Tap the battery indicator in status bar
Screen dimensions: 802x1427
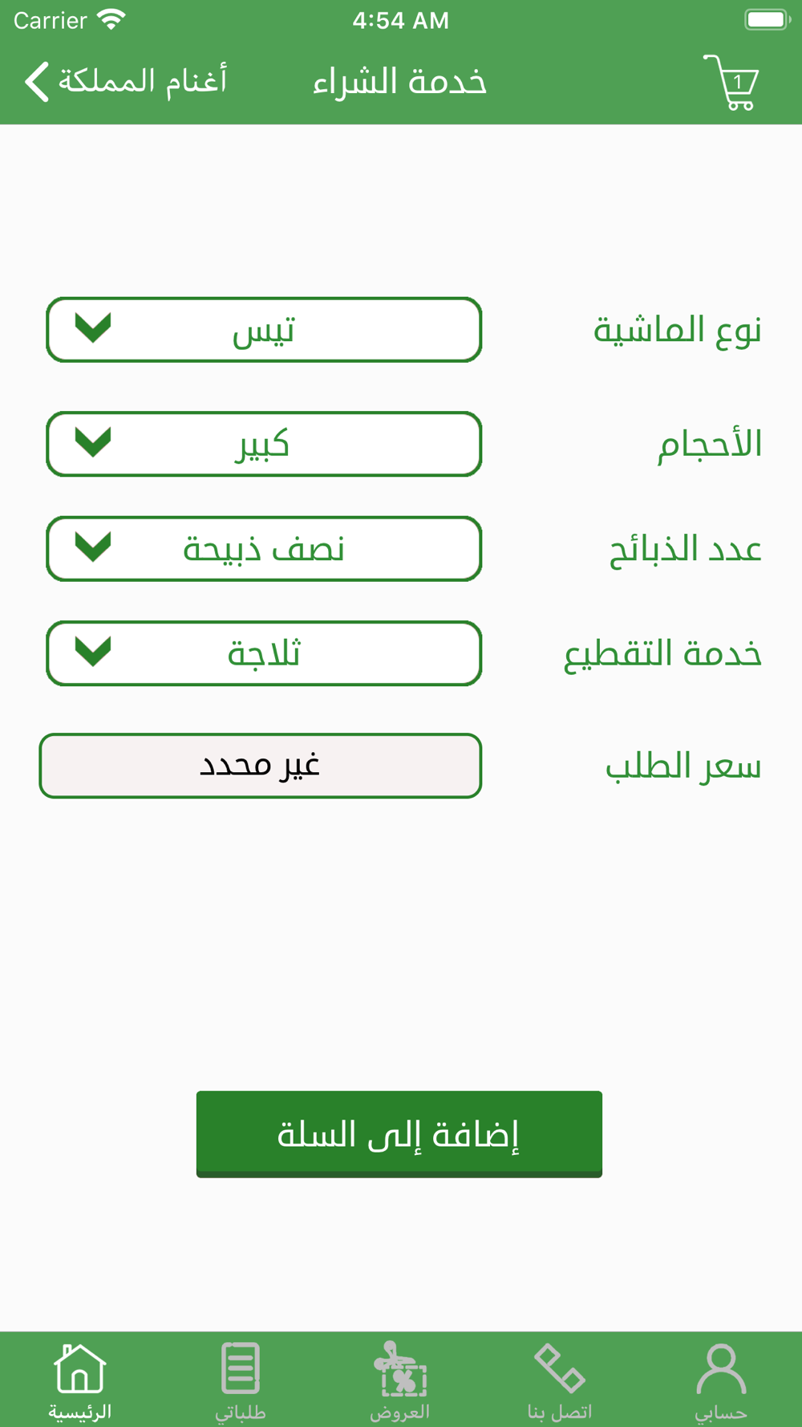[x=767, y=19]
